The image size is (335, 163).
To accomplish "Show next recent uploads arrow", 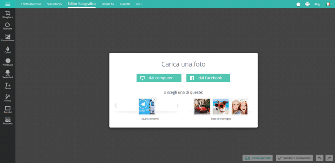I will 177,106.
